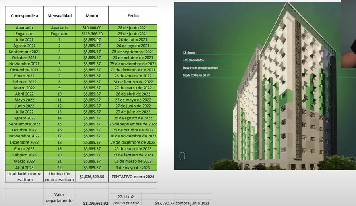The width and height of the screenshot is (356, 206).
Task: Click the 'Fecha' column header
Action: [x=133, y=16]
